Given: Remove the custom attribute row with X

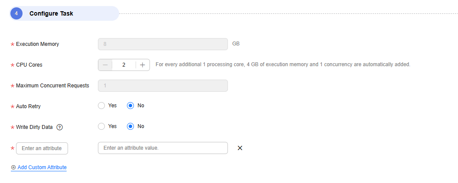Looking at the screenshot, I should [240, 148].
